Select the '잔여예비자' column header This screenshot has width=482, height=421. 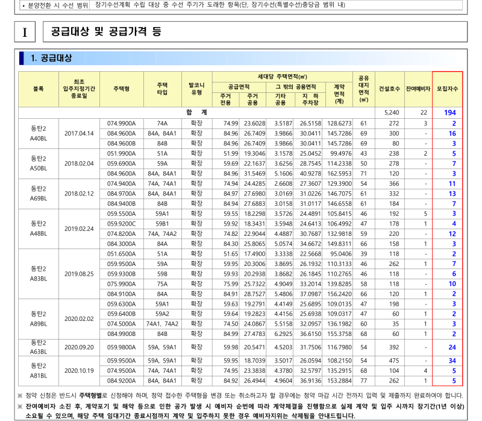coord(418,89)
